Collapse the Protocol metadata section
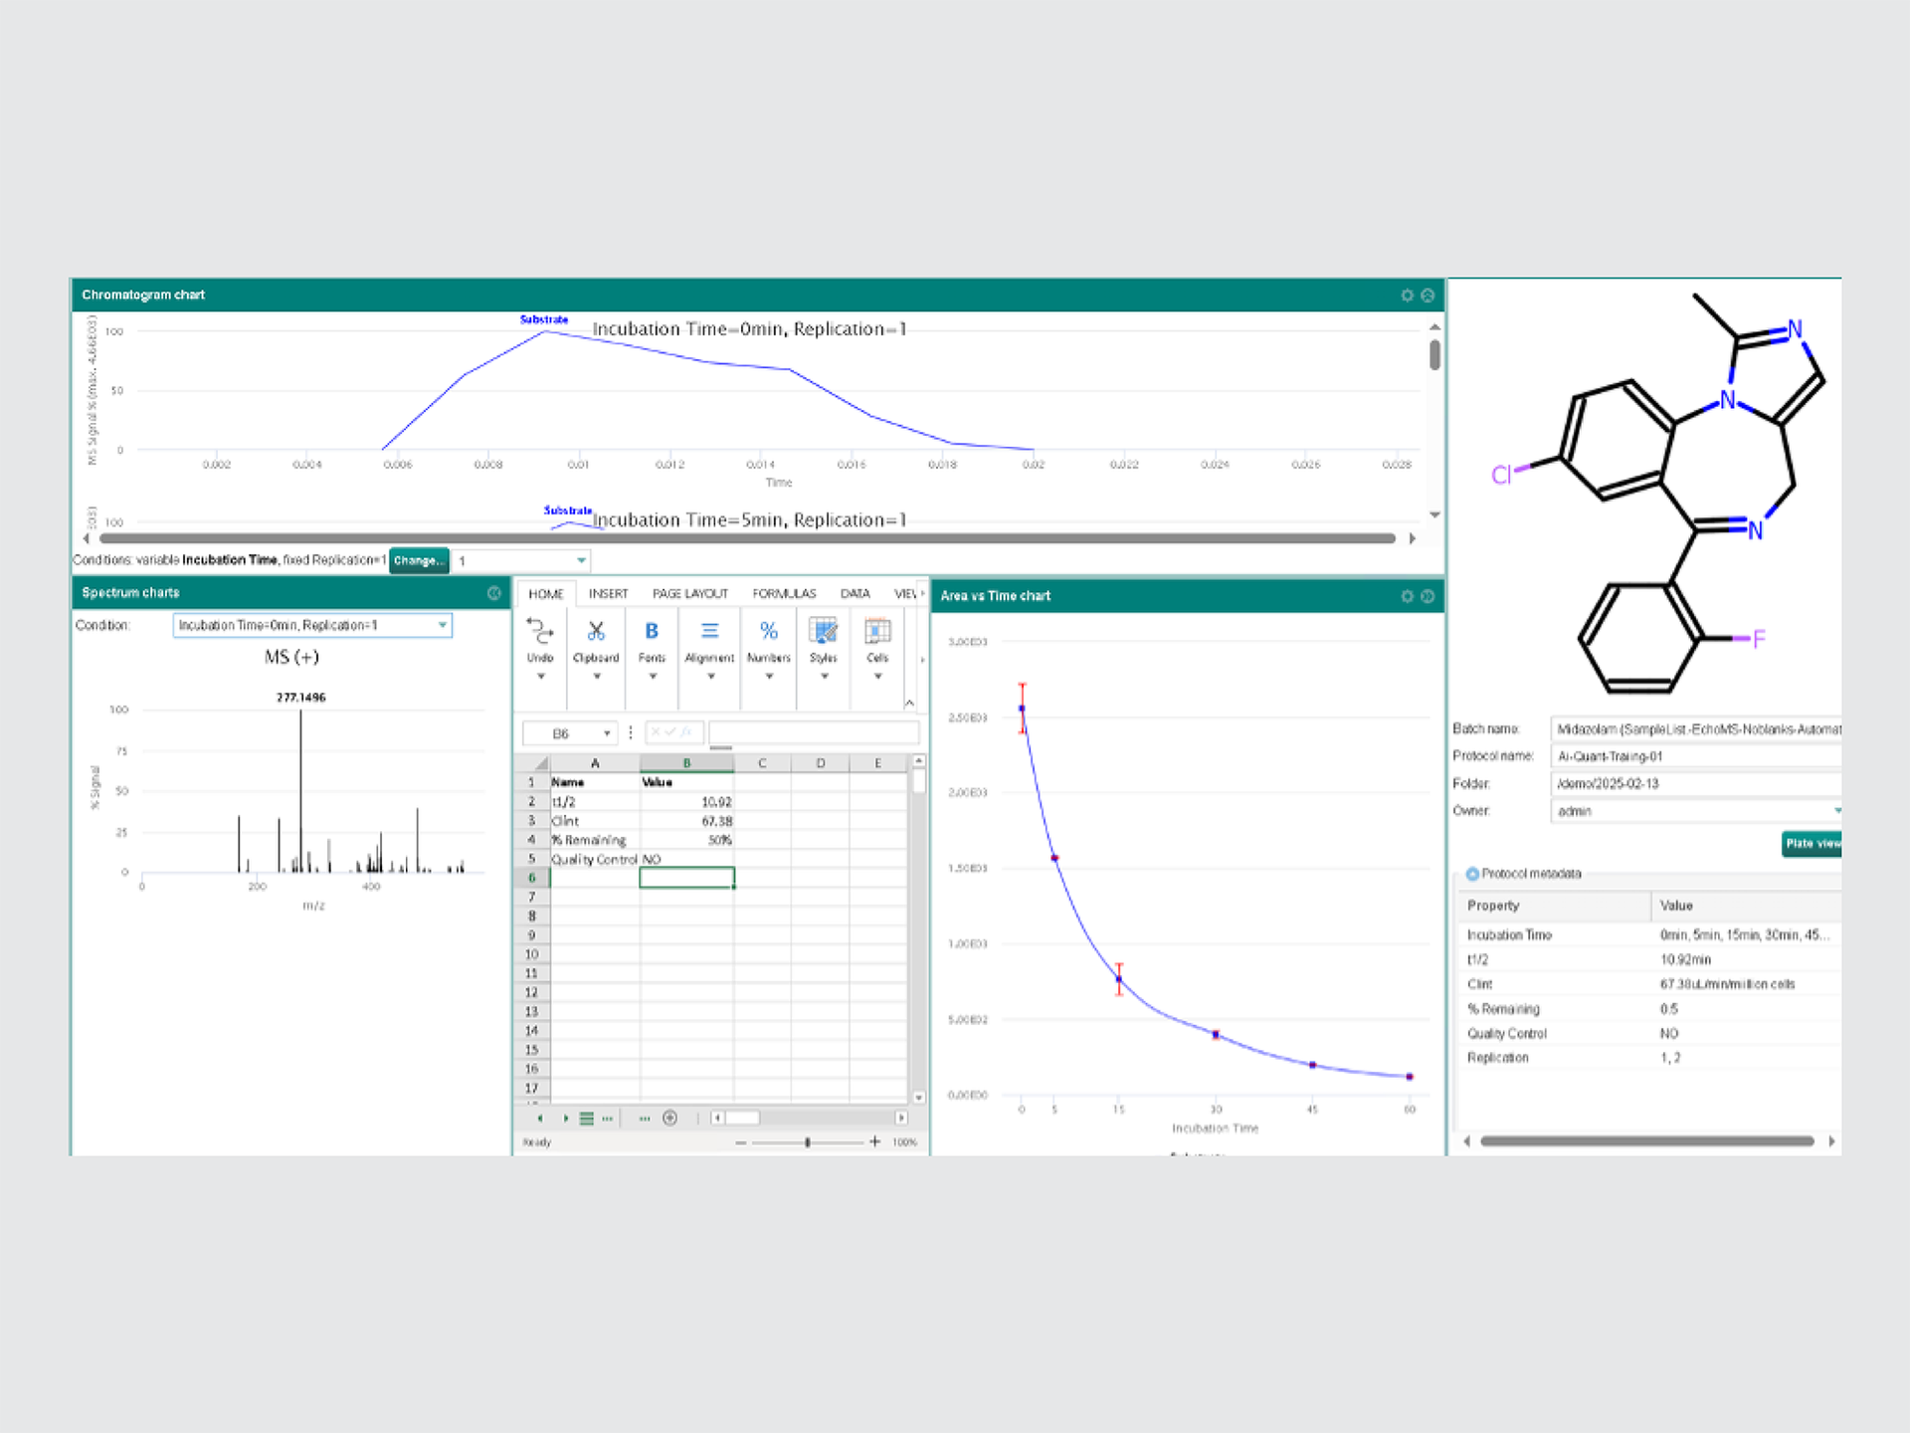This screenshot has width=1910, height=1433. pos(1472,874)
